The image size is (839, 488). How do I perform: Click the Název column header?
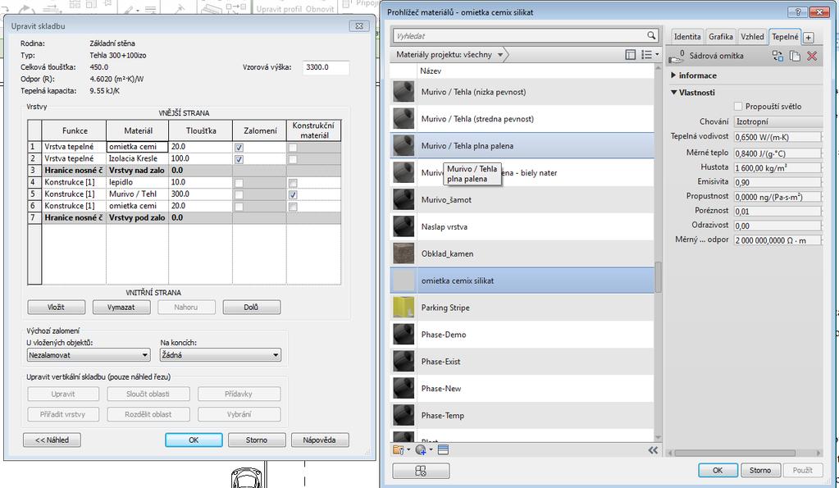point(535,71)
